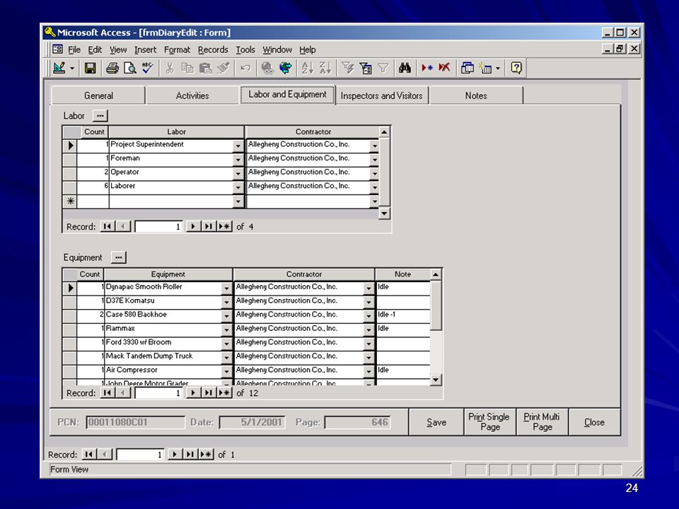679x509 pixels.
Task: Click the "Ford 3930 w/ Broom" equipment cell
Action: tap(163, 344)
